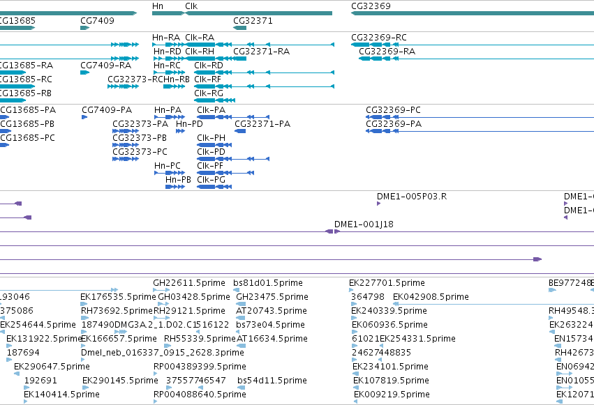Click the Clk-PD protein label
This screenshot has width=594, height=405.
(211, 152)
